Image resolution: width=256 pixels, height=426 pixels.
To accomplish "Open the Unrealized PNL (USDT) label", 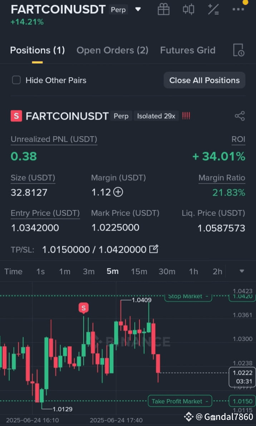I will 54,139.
